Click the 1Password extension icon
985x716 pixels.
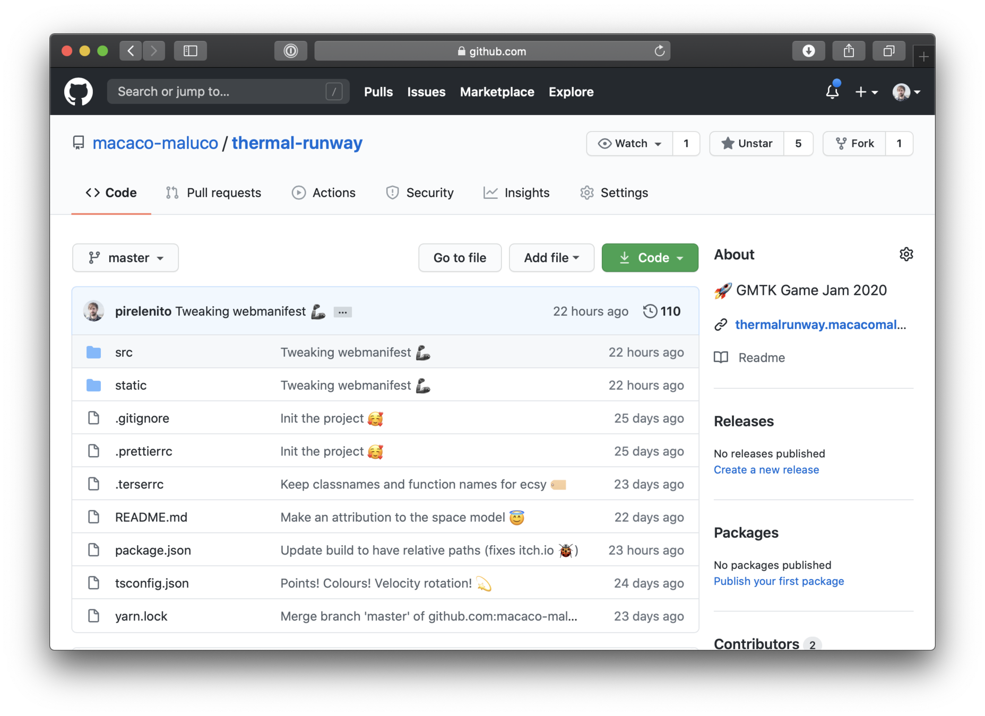(x=291, y=51)
